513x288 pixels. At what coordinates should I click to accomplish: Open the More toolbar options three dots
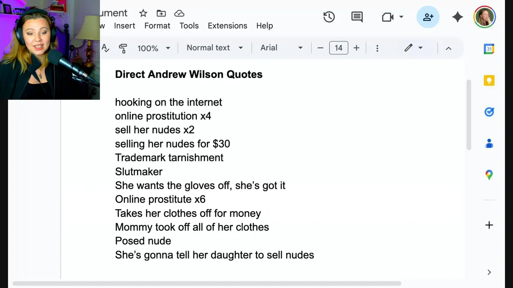coord(377,48)
